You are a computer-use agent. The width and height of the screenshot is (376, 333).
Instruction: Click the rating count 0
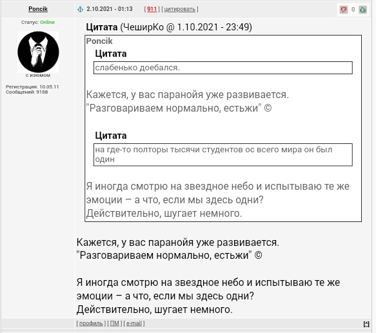coord(353,10)
